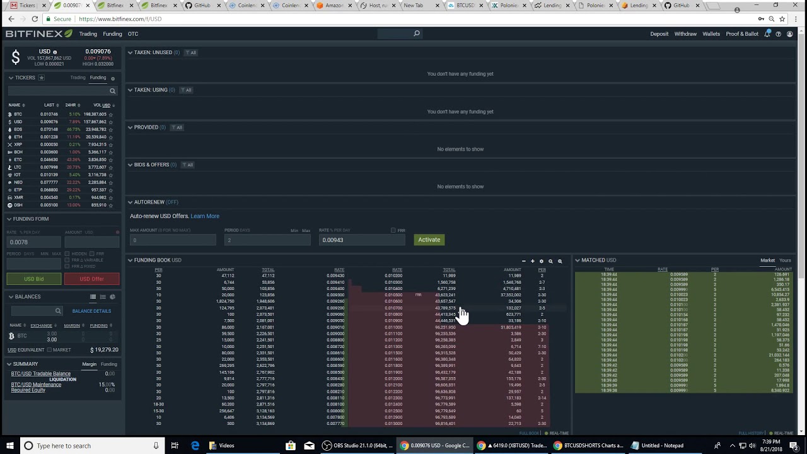Decrease funding book precision minus icon

[523, 260]
